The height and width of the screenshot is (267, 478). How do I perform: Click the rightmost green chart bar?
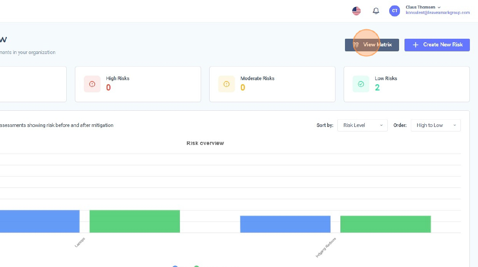[385, 224]
